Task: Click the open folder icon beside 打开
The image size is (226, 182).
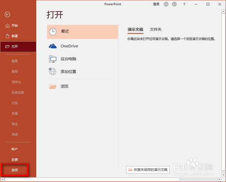Action: (8, 47)
